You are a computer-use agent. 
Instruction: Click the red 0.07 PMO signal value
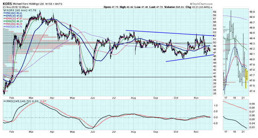(43, 101)
